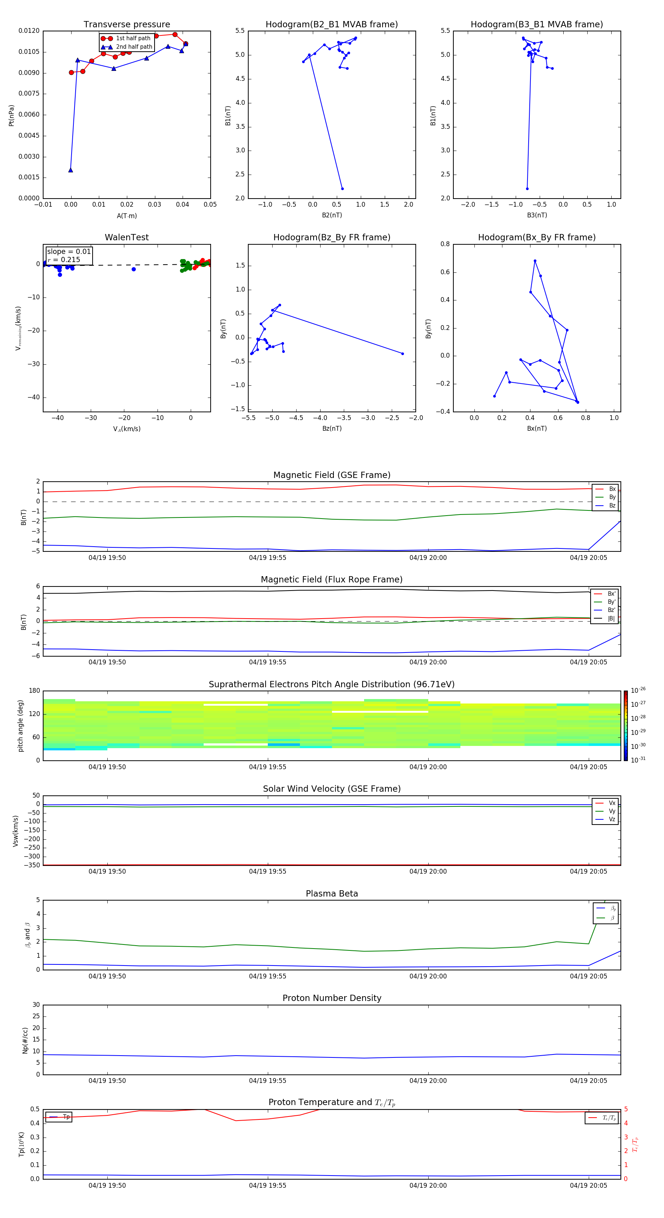Click the 'A(T·m)' x-axis label
The image size is (664, 1218).
coord(127,216)
